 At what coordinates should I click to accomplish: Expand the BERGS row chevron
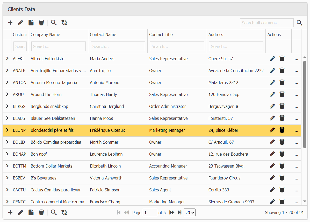tap(7, 106)
